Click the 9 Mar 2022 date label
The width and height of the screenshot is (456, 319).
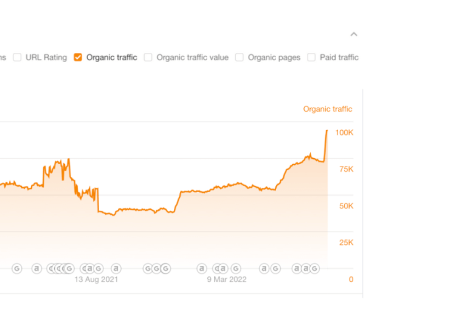pos(227,280)
